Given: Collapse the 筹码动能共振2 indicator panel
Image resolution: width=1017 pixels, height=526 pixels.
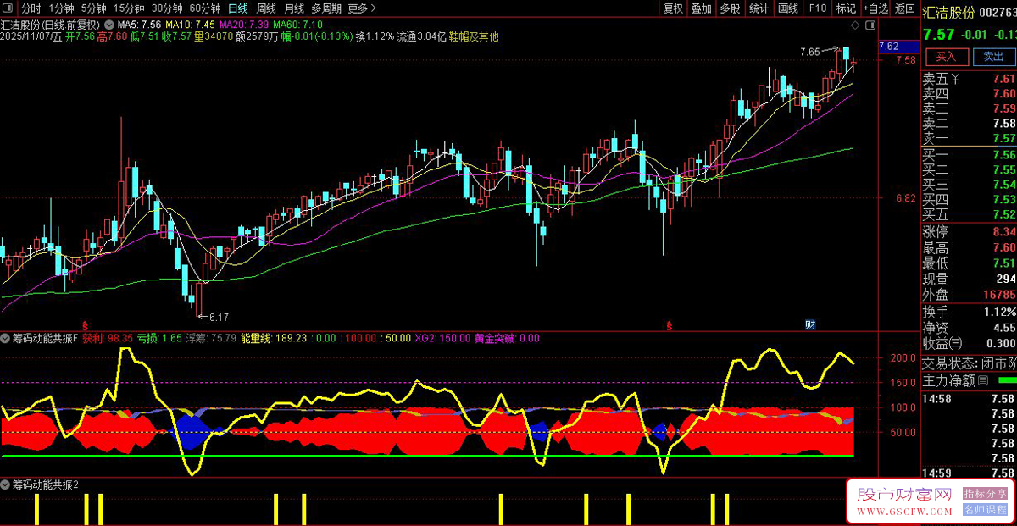Looking at the screenshot, I should (6, 485).
